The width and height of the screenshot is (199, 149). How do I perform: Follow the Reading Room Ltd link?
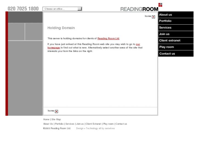pyautogui.click(x=108, y=39)
